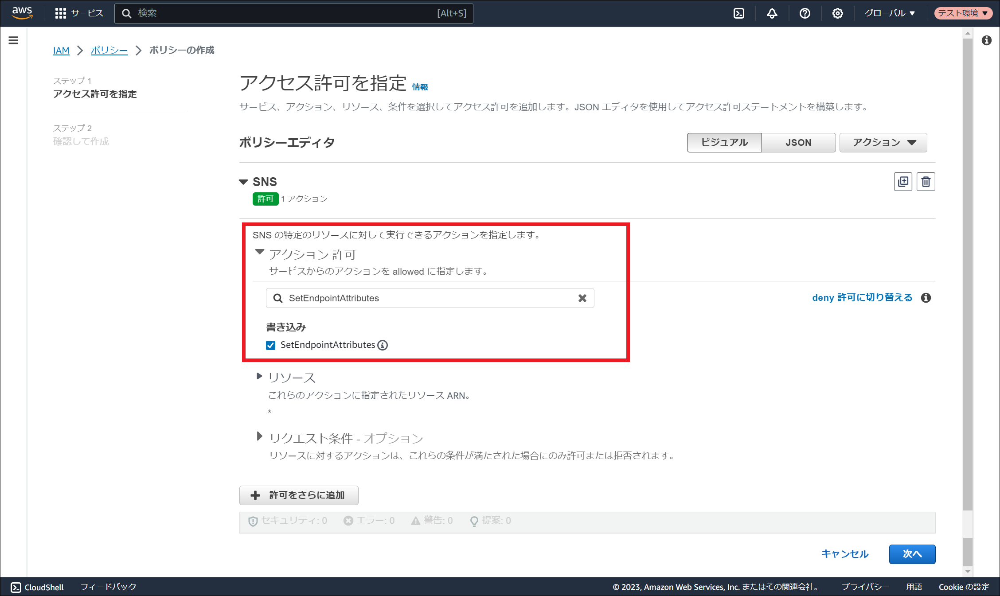Select the ビジュアル editor tab
1000x596 pixels.
(x=724, y=143)
